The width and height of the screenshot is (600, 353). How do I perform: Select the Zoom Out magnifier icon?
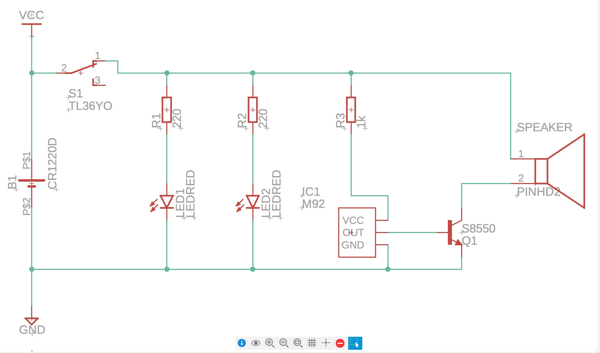click(284, 343)
